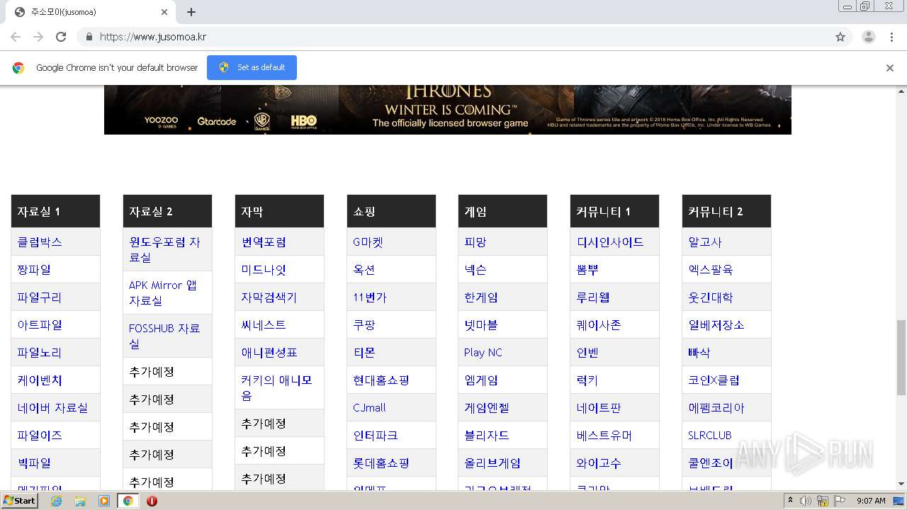Show hidden system tray icons
907x510 pixels.
[x=791, y=501]
